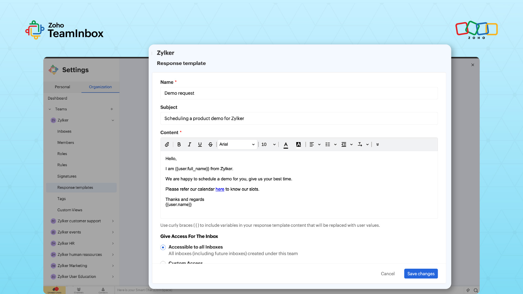The width and height of the screenshot is (523, 294).
Task: Toggle bold formatting in editor
Action: [179, 145]
